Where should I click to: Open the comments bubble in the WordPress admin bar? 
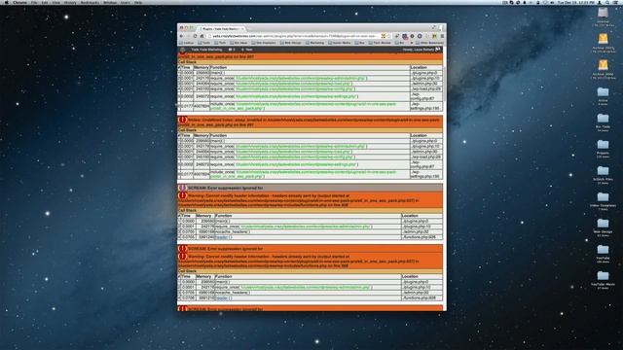(232, 50)
